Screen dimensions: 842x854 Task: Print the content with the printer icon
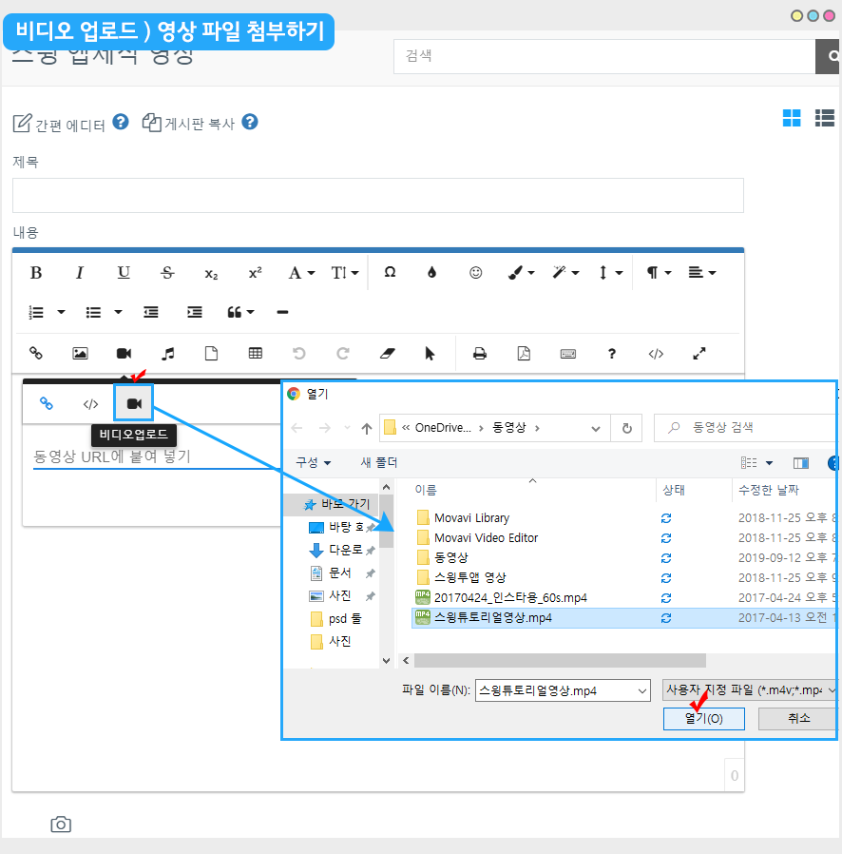click(x=480, y=354)
